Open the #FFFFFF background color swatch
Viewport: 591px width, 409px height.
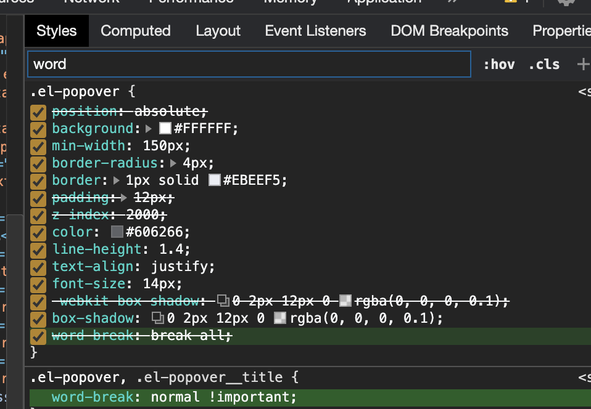pos(165,128)
